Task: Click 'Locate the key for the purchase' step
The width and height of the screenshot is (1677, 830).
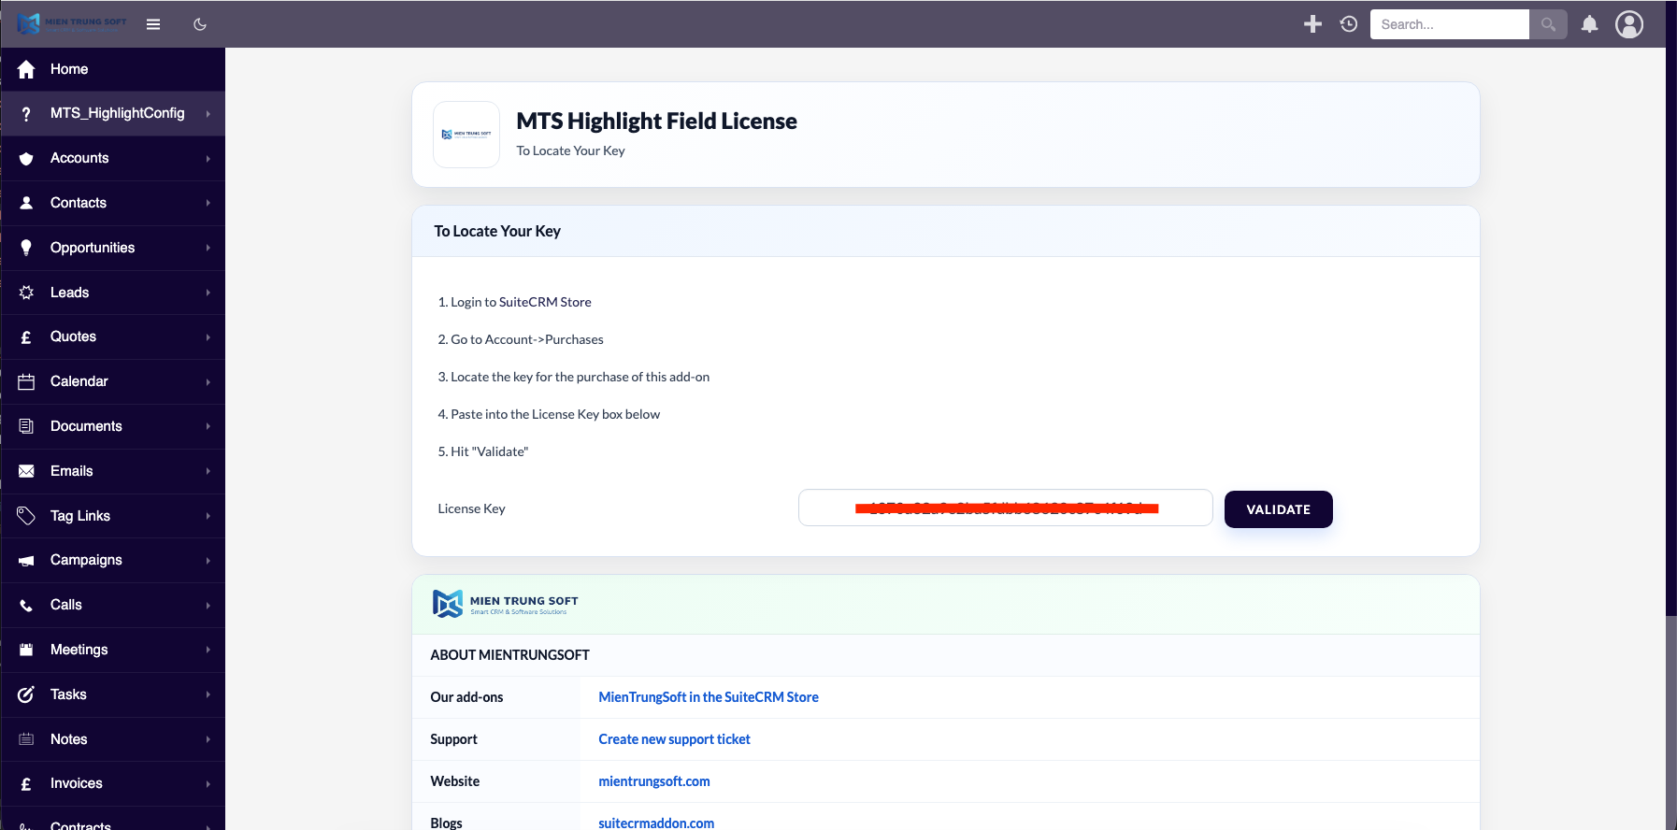Action: (574, 377)
